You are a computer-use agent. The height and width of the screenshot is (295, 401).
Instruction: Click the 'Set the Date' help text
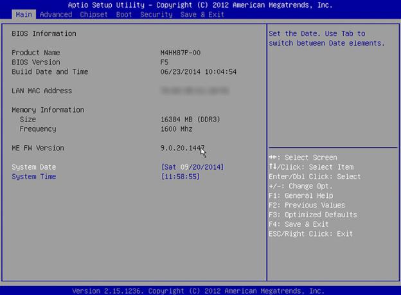click(326, 39)
